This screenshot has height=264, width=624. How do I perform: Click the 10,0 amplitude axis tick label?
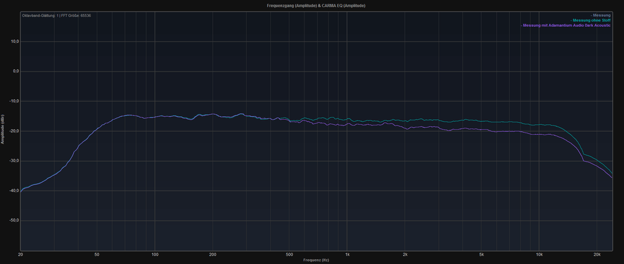pos(14,41)
